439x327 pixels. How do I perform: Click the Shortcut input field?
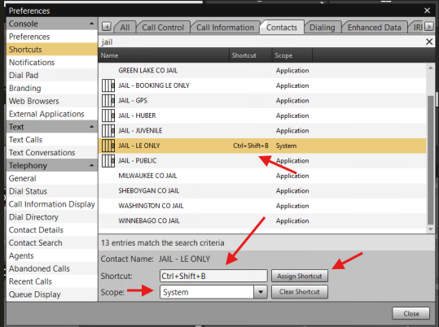pyautogui.click(x=213, y=276)
